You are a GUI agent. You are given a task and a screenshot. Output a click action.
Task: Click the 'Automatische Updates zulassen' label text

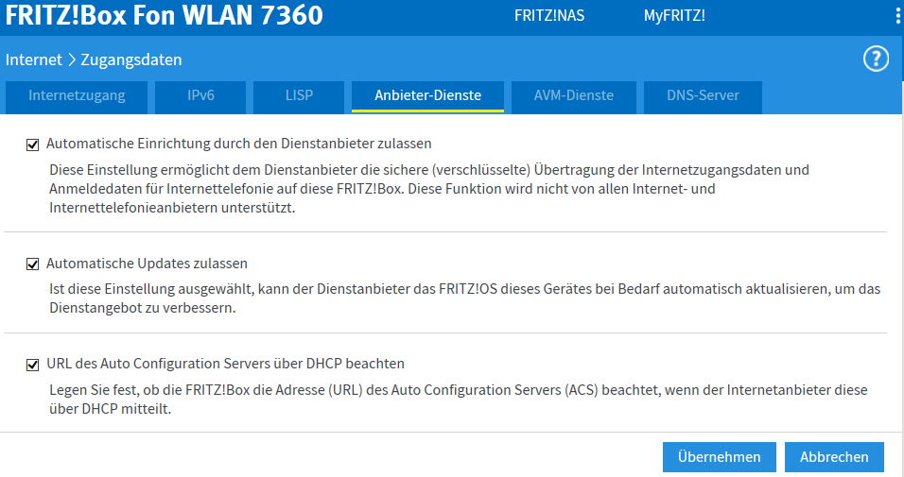point(147,264)
